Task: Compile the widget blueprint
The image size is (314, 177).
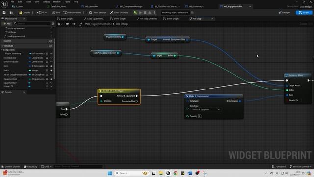Action: point(25,13)
